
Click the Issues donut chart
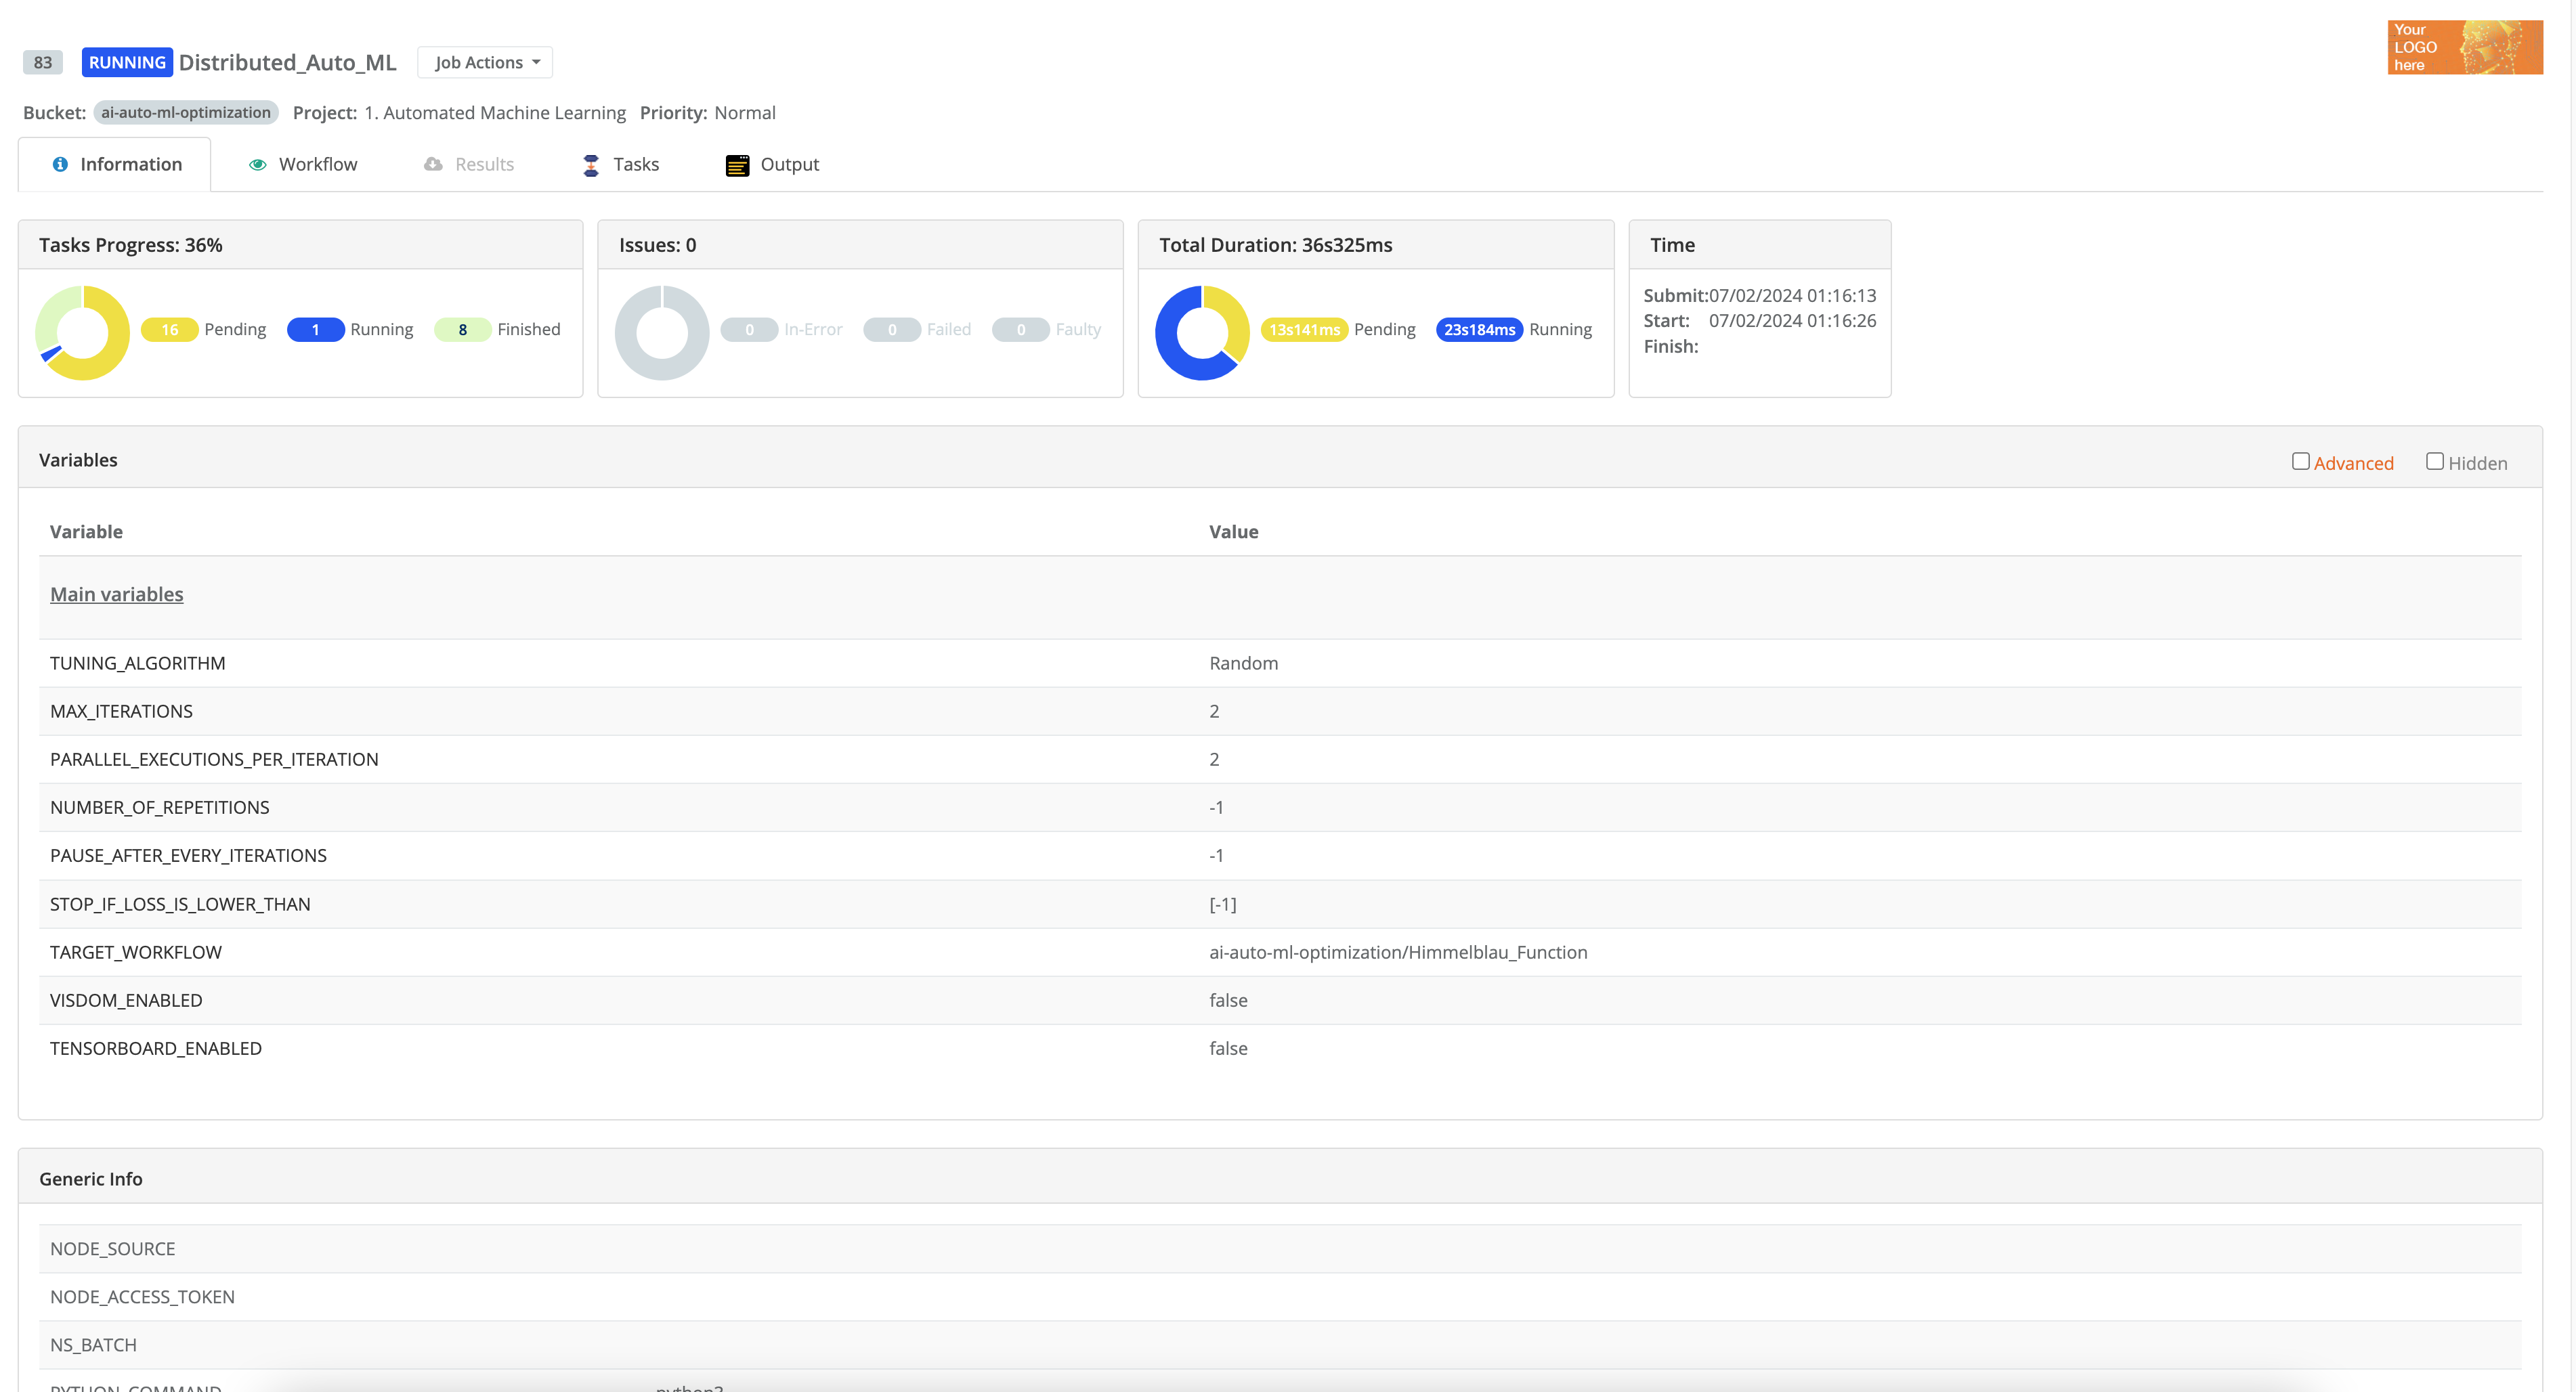662,333
